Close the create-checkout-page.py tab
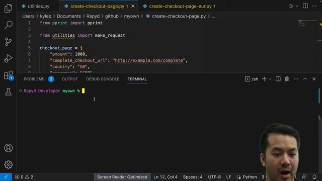Screen dimensions: 322x181 point(133,6)
